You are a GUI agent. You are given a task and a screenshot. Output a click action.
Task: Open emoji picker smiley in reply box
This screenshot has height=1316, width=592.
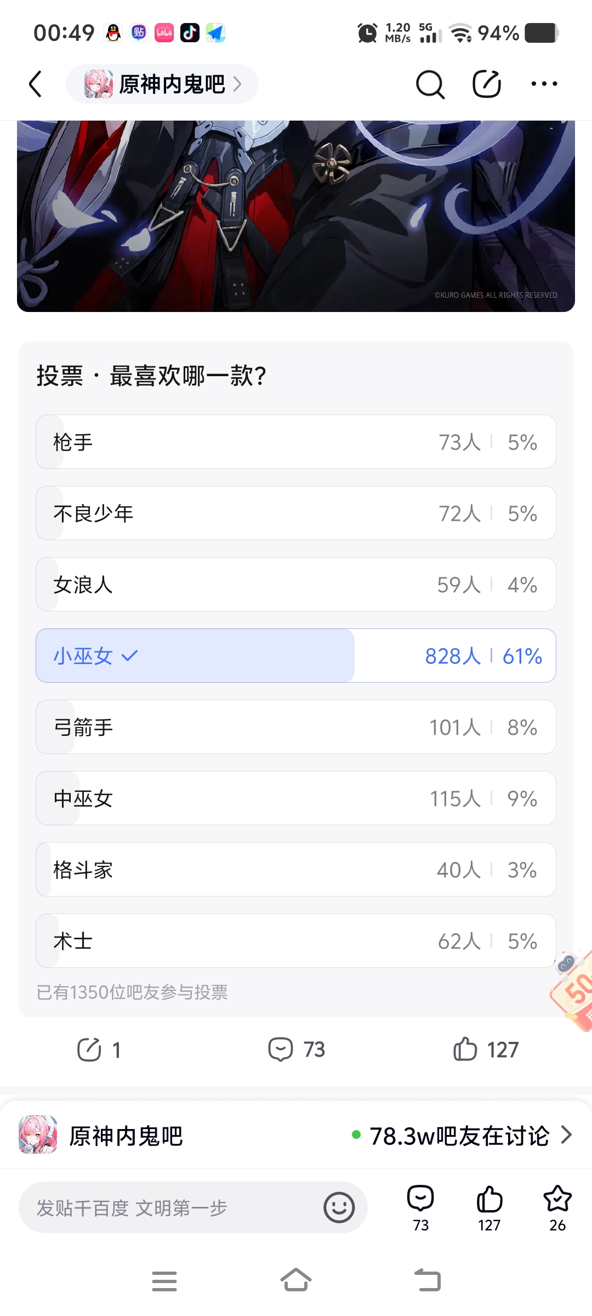[x=339, y=1207]
